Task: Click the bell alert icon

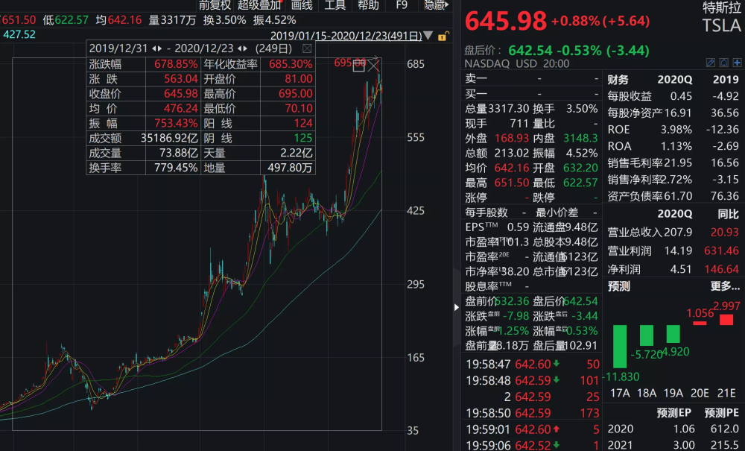Action: click(x=723, y=63)
